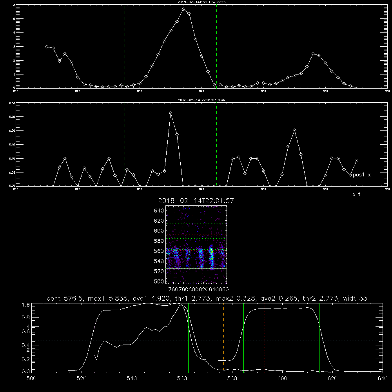Image resolution: width=392 pixels, height=392 pixels.
Task: Select the 'pos1 x' label in the dusk plot
Action: pyautogui.click(x=361, y=175)
